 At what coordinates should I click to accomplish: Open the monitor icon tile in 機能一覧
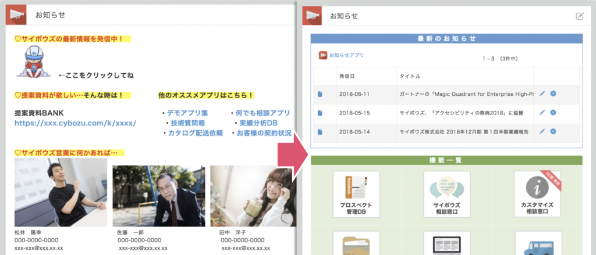[447, 243]
